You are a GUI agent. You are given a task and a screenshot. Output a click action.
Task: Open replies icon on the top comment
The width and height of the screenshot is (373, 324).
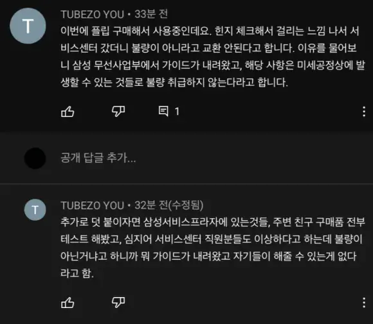[163, 111]
